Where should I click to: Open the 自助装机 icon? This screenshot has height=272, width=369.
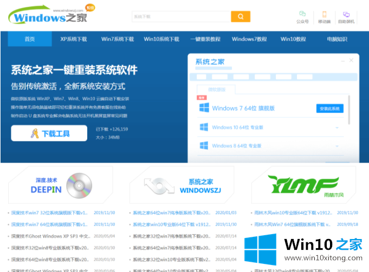pos(346,14)
